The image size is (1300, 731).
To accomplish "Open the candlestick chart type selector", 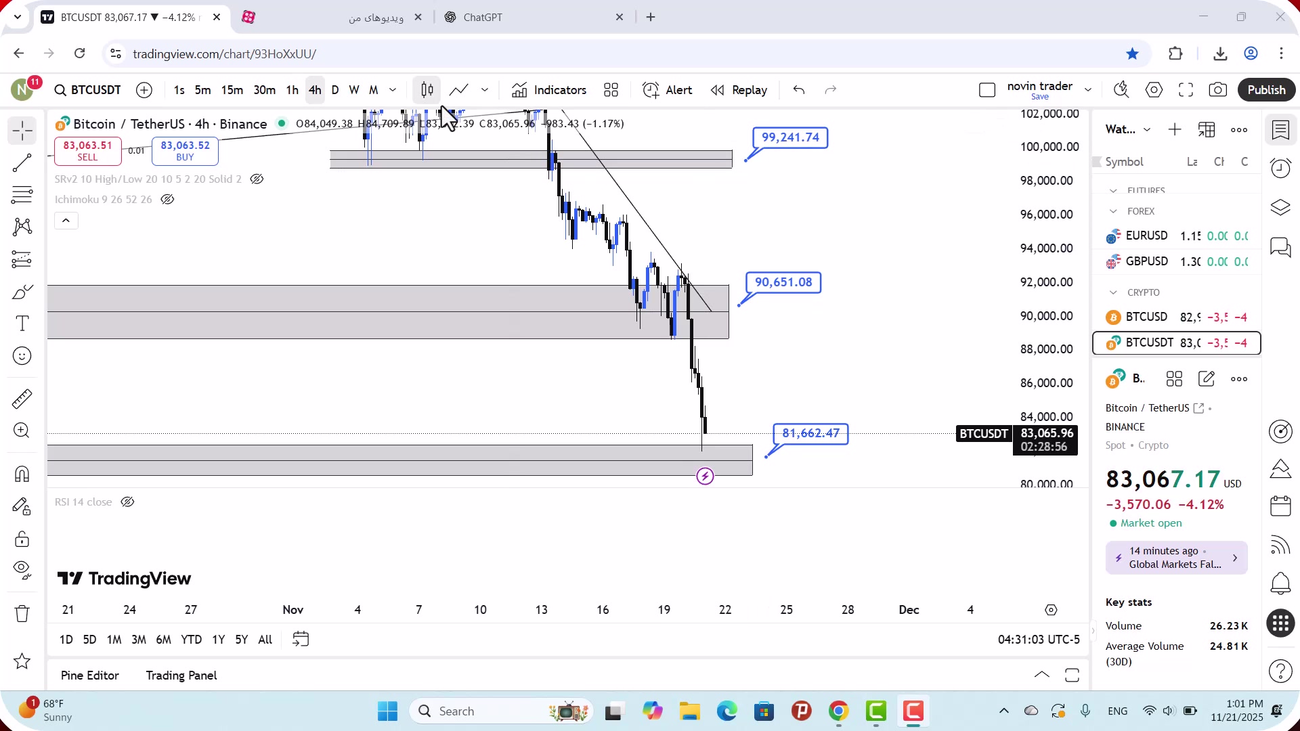I will [427, 90].
